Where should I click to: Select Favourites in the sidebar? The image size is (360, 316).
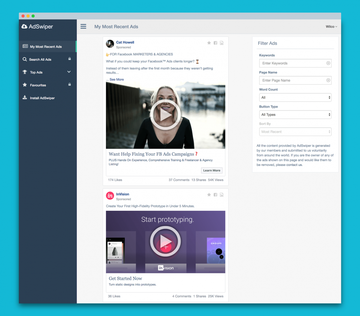coord(38,85)
